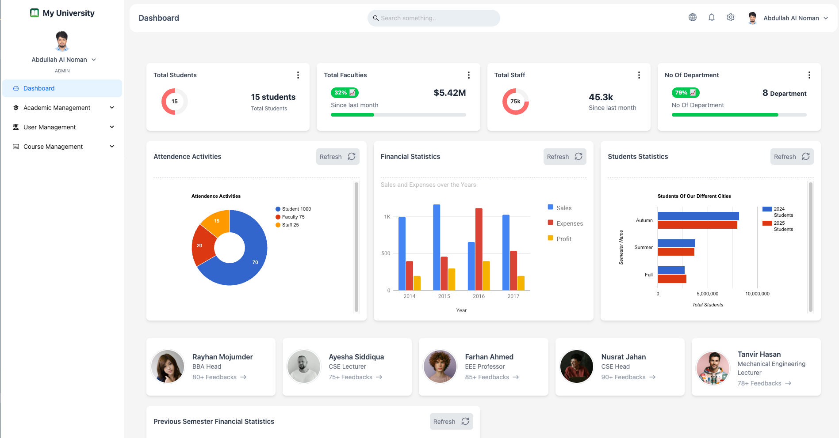The height and width of the screenshot is (438, 839).
Task: Expand the User Management menu chevron
Action: coord(112,127)
